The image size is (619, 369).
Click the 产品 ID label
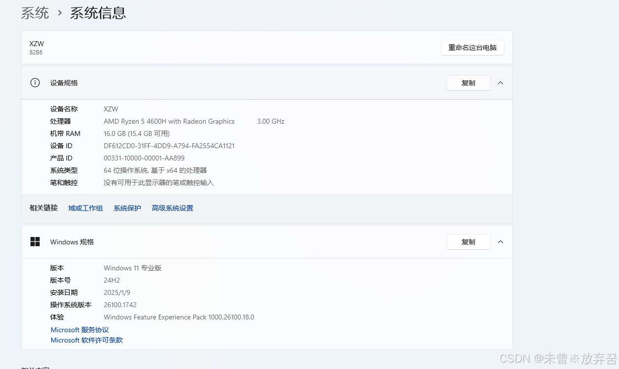pyautogui.click(x=61, y=158)
